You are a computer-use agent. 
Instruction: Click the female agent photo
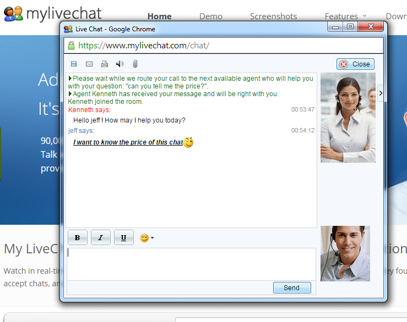[x=348, y=118]
